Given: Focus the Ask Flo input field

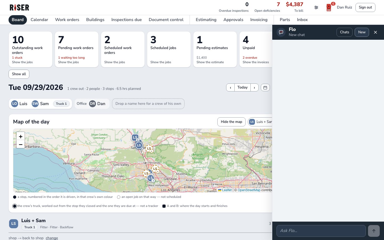Looking at the screenshot, I should coord(321,231).
